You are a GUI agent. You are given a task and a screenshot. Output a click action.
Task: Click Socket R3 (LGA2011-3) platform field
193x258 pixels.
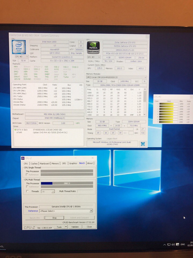point(62,57)
